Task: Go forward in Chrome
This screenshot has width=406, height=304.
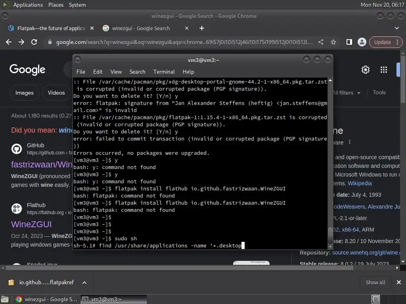Action: point(21,42)
